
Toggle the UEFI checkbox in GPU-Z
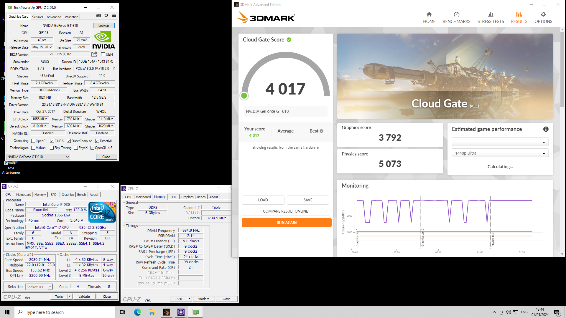(x=103, y=54)
